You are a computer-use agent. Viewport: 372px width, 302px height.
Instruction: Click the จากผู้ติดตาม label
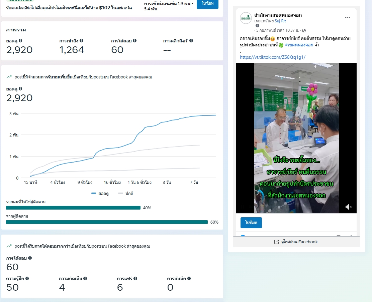[x=17, y=216]
